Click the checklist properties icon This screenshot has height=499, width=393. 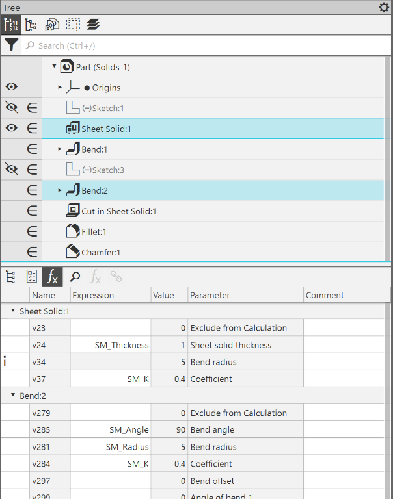pos(31,277)
